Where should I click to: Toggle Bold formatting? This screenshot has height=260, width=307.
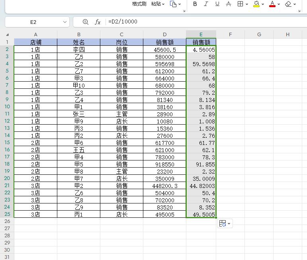tap(195, 4)
